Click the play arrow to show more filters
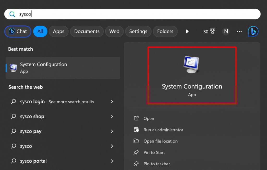267x170 pixels. 187,31
